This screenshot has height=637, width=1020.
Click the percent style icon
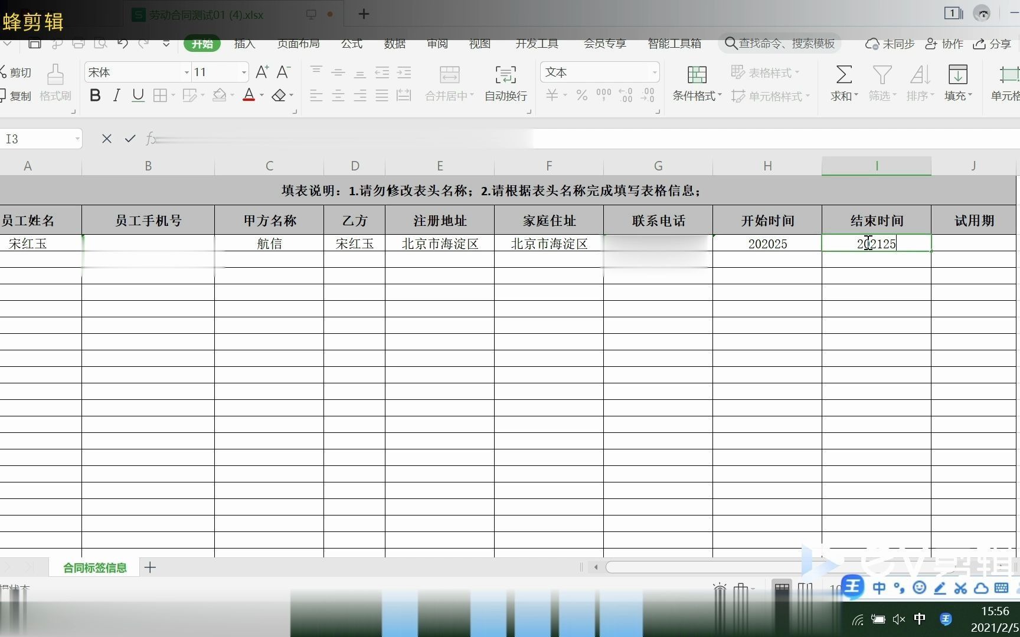(x=582, y=95)
